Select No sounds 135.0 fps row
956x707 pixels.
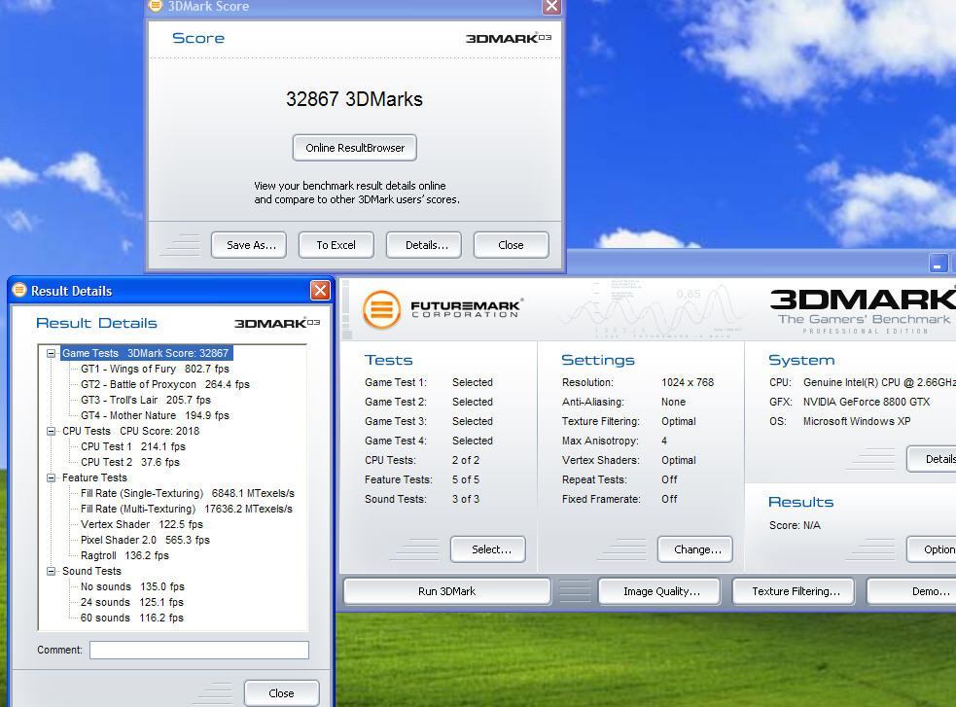tap(132, 586)
